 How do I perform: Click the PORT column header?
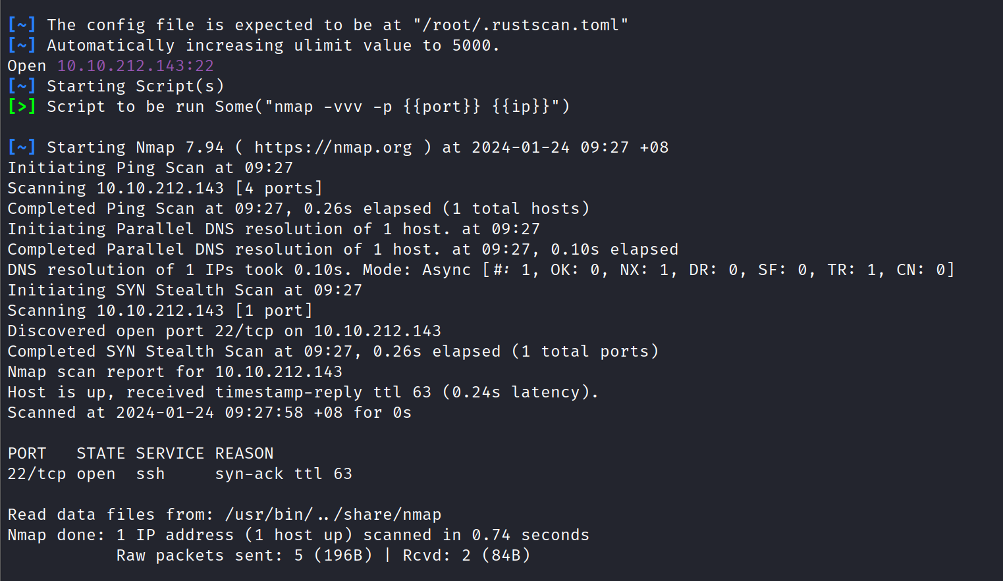point(27,453)
